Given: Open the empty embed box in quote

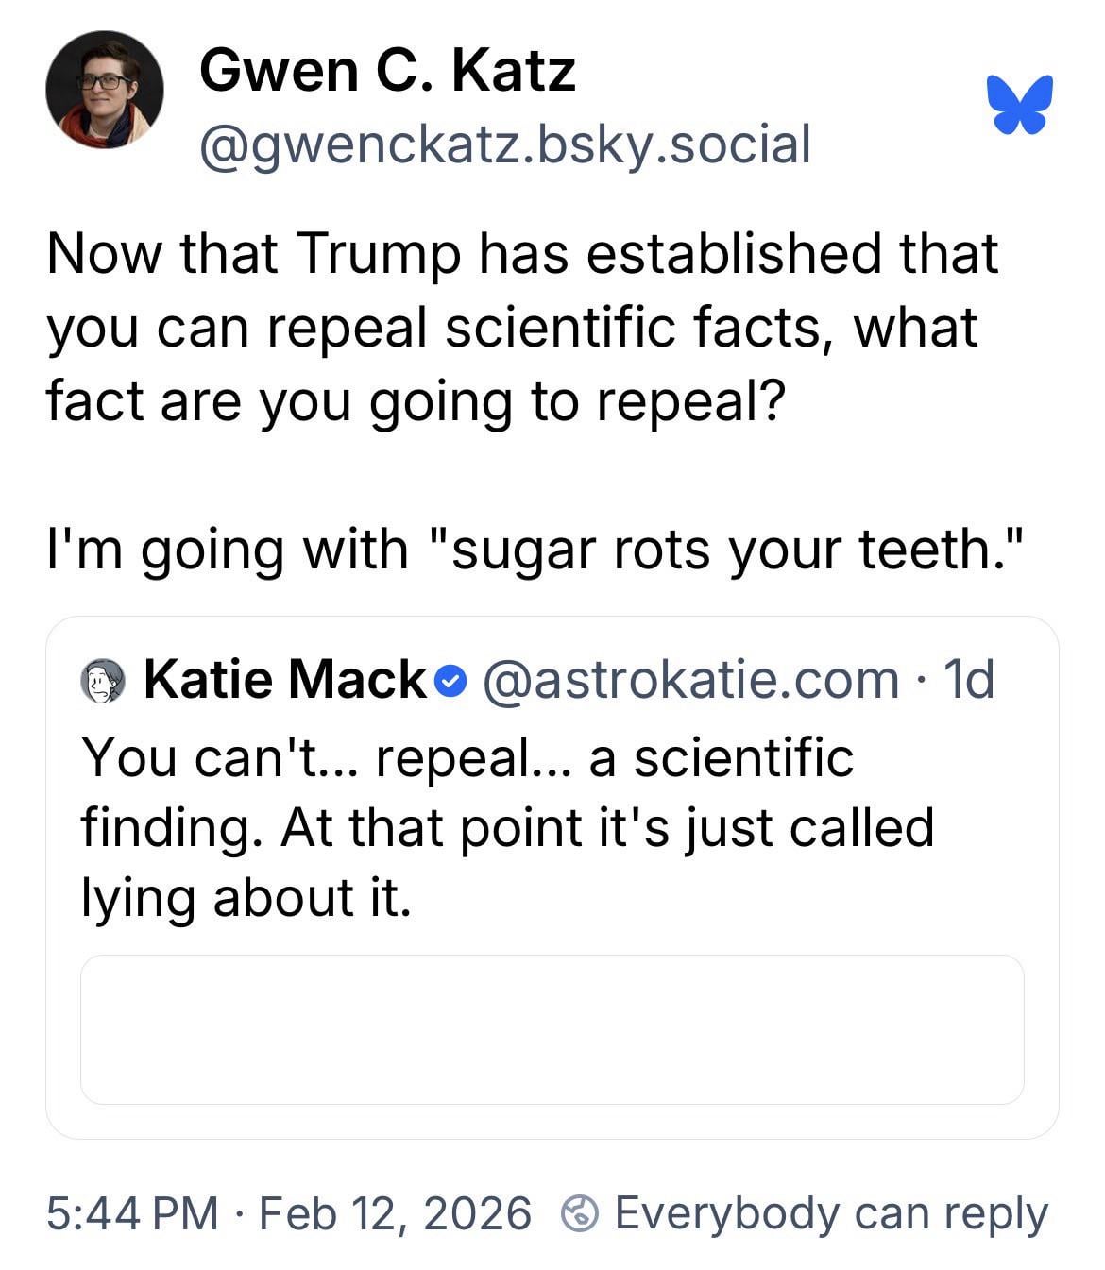Looking at the screenshot, I should (552, 1029).
